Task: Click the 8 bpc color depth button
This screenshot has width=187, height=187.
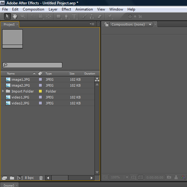Action: (x=29, y=178)
